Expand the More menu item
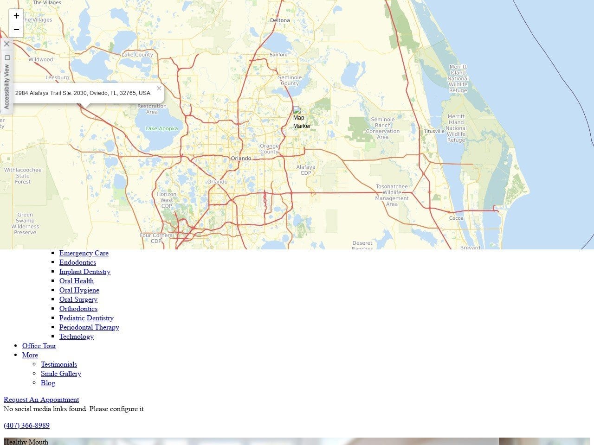594x445 pixels. click(30, 355)
